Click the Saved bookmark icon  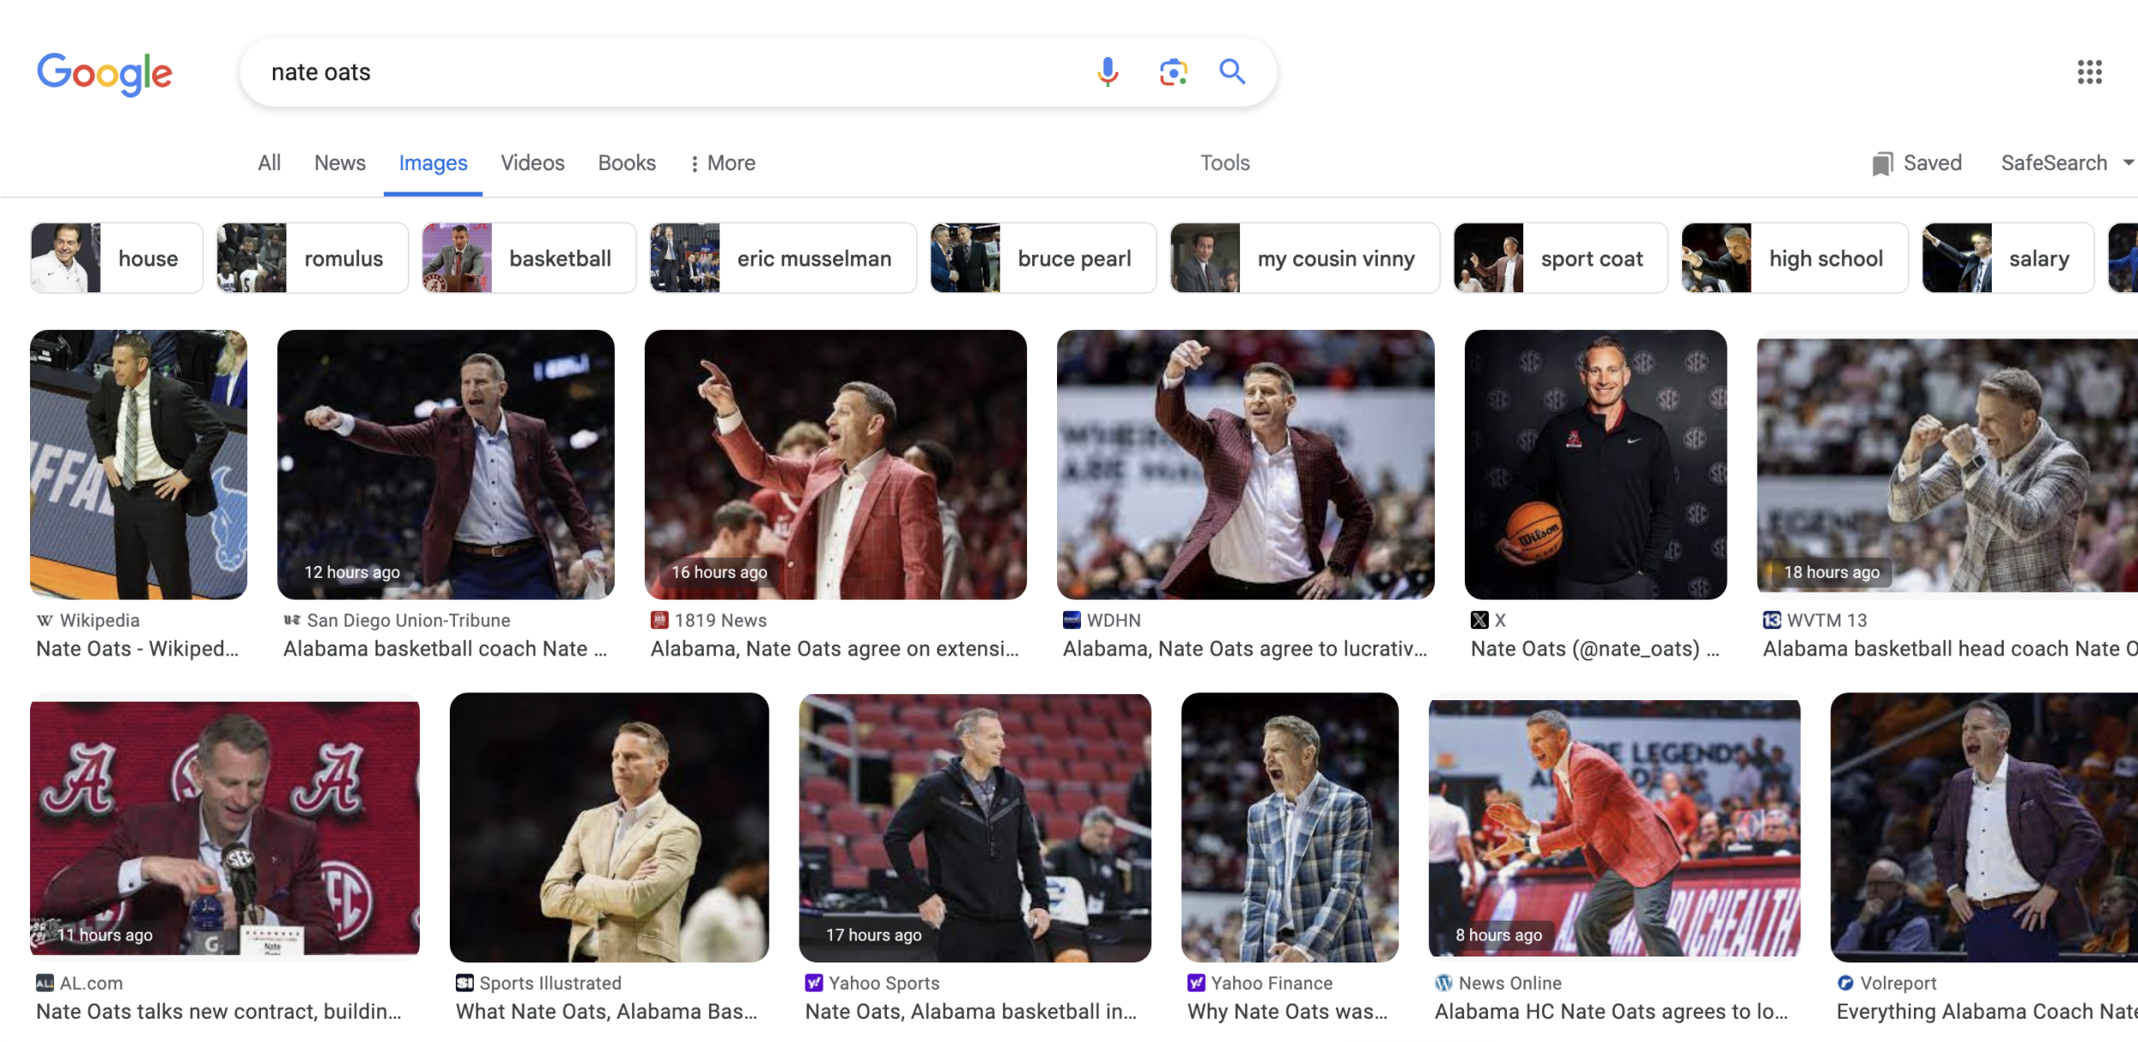pos(1882,163)
